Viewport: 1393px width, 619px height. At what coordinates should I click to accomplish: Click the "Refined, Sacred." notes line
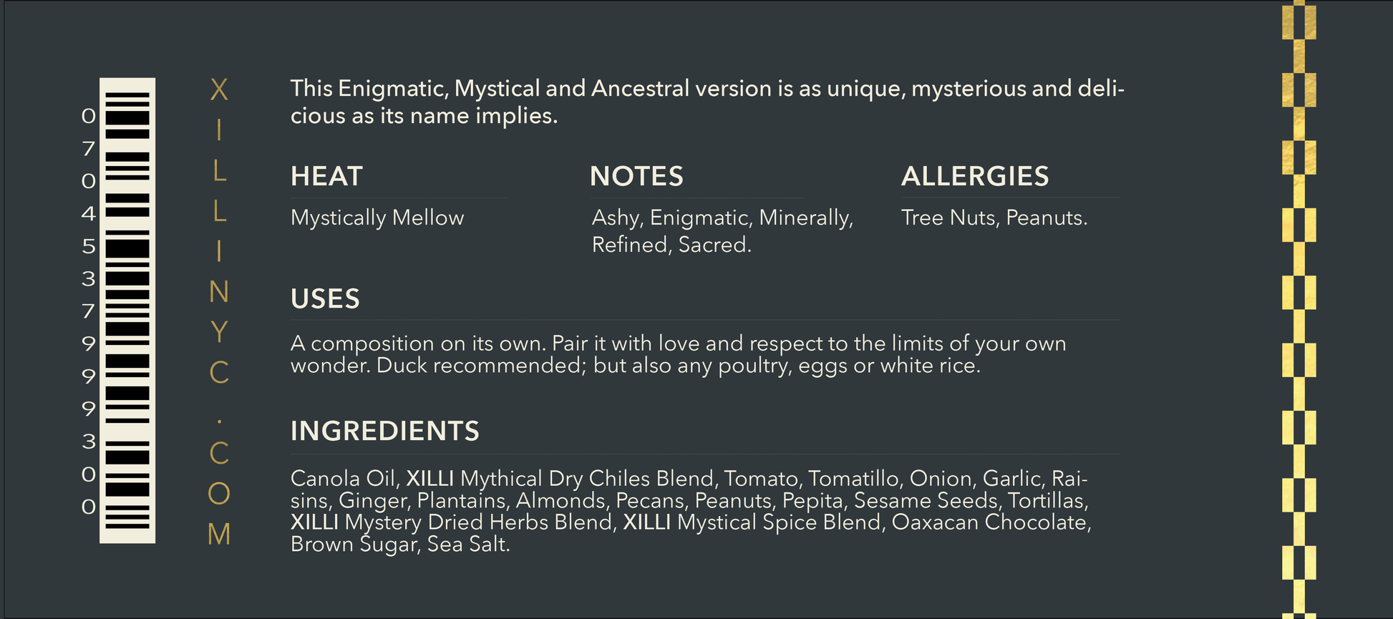click(671, 245)
